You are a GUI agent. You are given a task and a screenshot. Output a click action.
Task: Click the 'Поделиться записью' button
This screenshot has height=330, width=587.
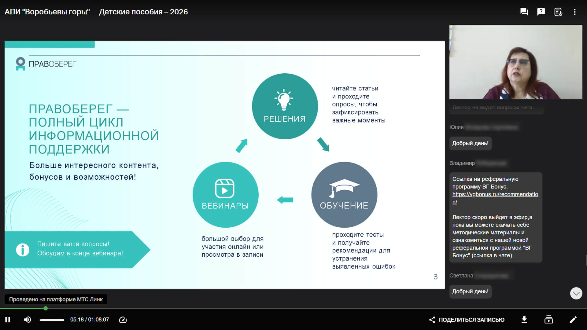point(467,320)
